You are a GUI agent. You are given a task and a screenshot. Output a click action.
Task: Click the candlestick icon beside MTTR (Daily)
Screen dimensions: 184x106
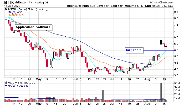pos(6,9)
